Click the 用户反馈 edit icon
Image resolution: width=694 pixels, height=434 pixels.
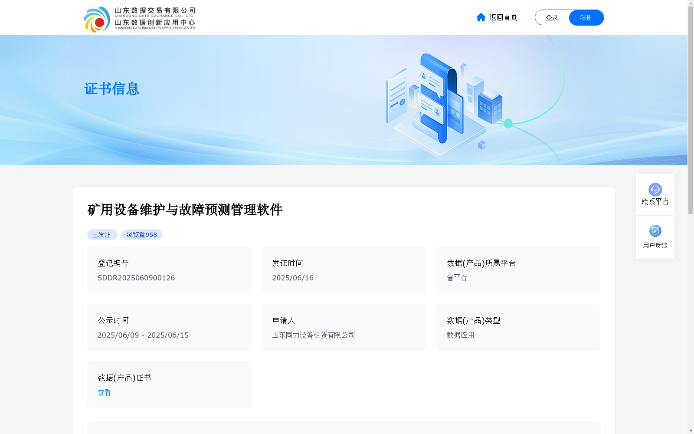click(x=655, y=231)
